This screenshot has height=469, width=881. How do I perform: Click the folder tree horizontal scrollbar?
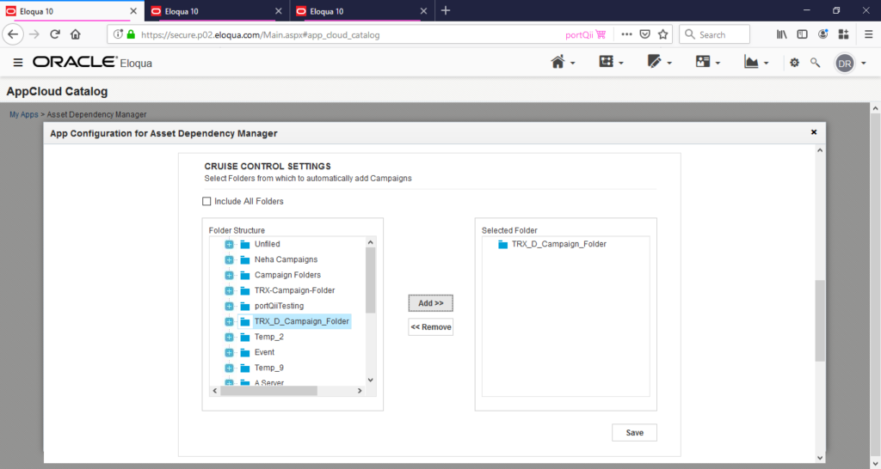point(268,391)
